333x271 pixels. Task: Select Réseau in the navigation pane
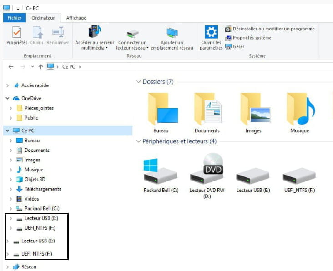(29, 267)
